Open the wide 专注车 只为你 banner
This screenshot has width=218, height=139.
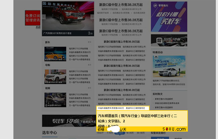click(69, 121)
